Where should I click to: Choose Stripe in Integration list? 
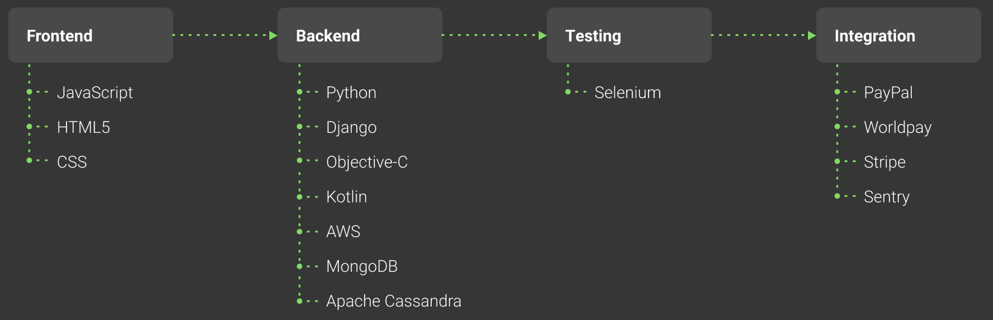point(884,162)
